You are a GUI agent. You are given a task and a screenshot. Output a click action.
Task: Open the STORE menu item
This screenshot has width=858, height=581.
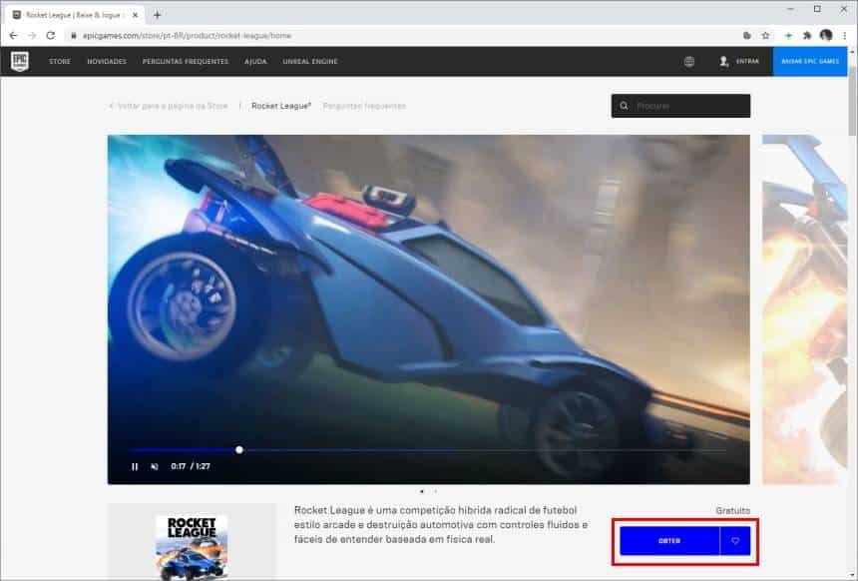tap(60, 61)
